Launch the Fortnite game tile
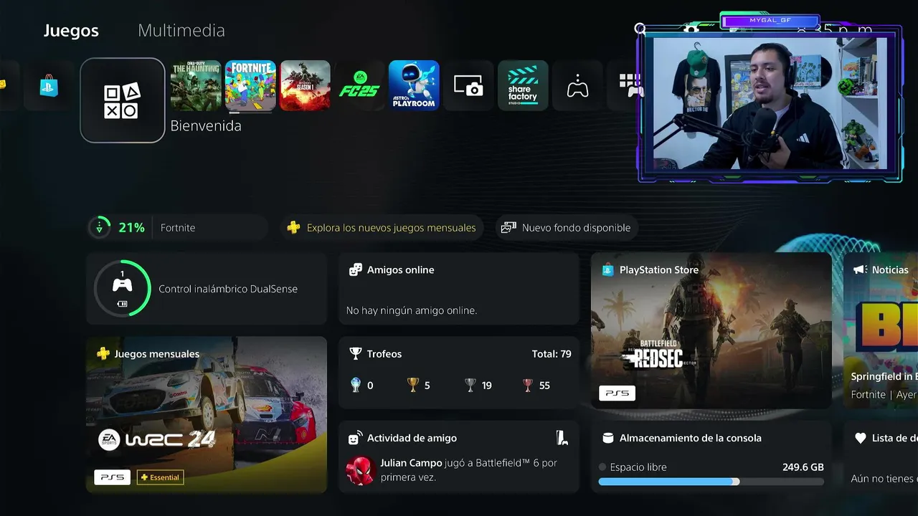This screenshot has width=918, height=516. [250, 85]
